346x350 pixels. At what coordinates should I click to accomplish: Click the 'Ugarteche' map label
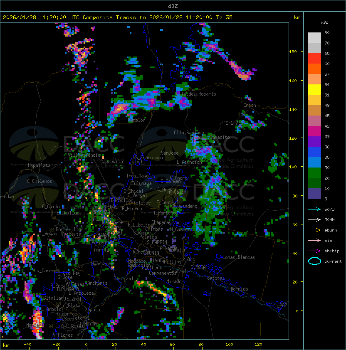(102, 264)
